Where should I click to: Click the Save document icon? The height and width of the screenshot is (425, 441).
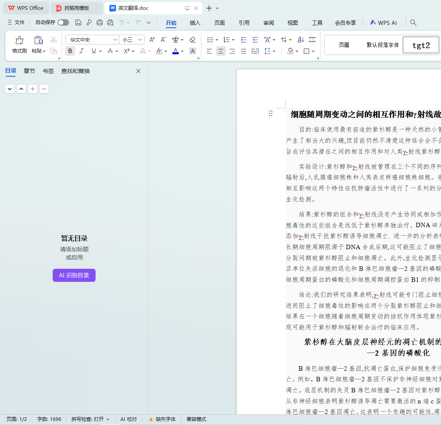click(x=78, y=23)
